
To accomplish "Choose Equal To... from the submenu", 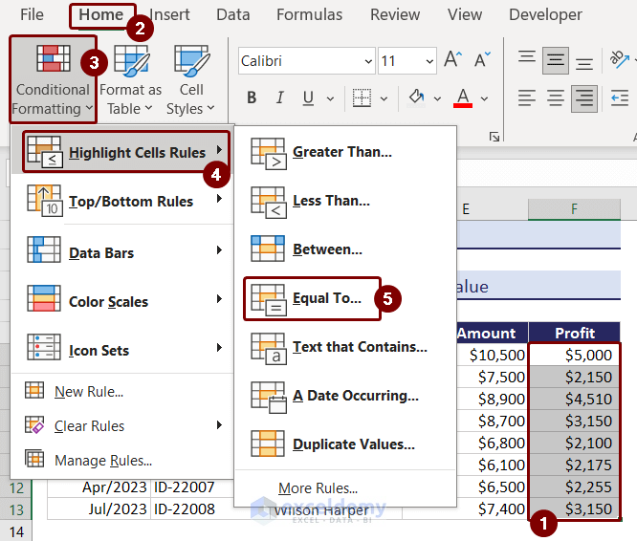I will tap(312, 299).
